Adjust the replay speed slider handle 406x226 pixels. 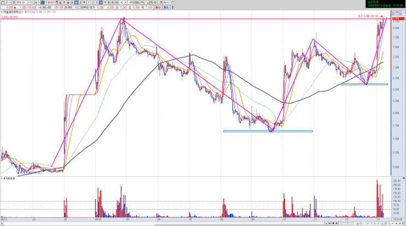(x=348, y=223)
